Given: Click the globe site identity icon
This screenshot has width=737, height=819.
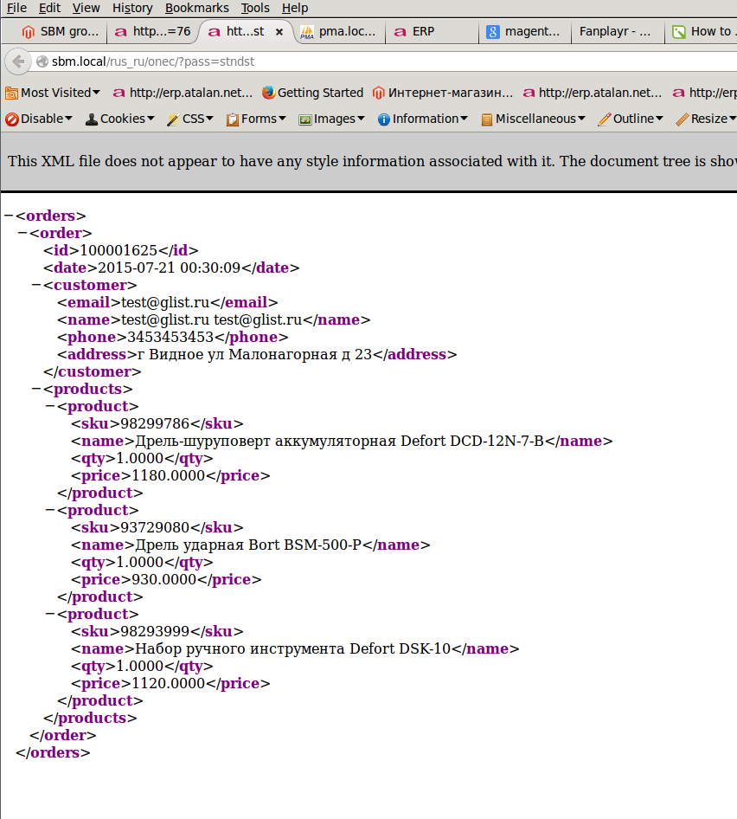Looking at the screenshot, I should pos(42,61).
